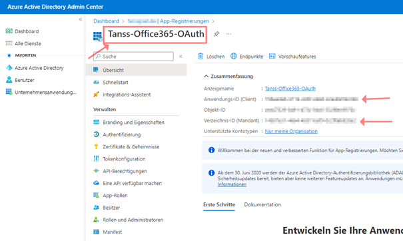Screen dimensions: 403x241
Task: Collapse the left navigation sidebar
Action: [81, 19]
